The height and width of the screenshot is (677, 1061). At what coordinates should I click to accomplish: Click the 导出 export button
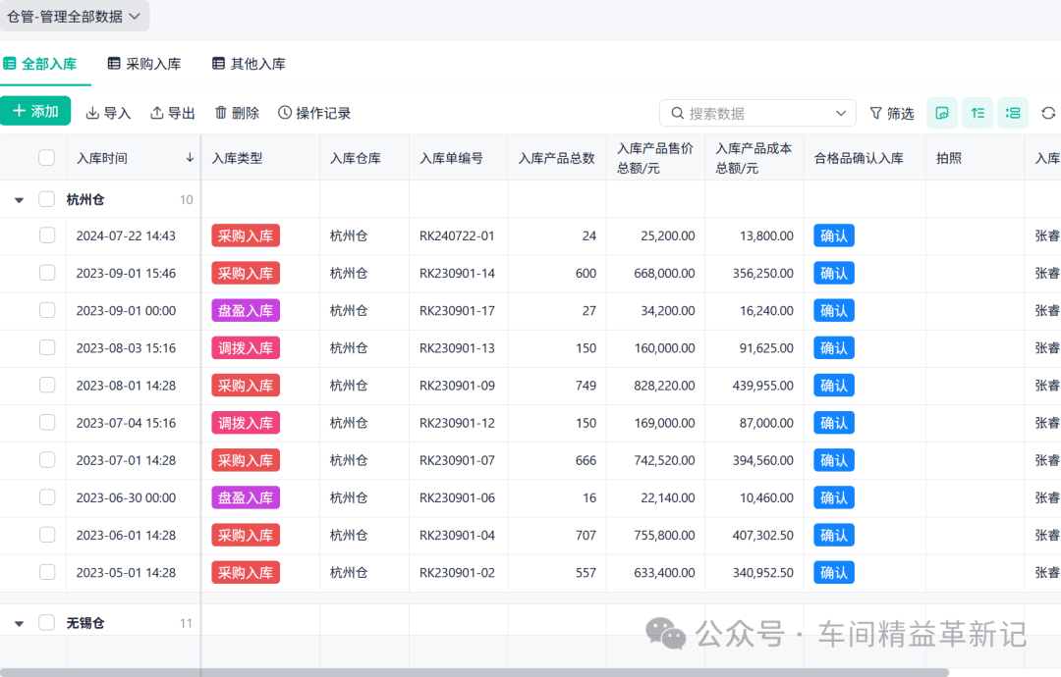click(173, 113)
